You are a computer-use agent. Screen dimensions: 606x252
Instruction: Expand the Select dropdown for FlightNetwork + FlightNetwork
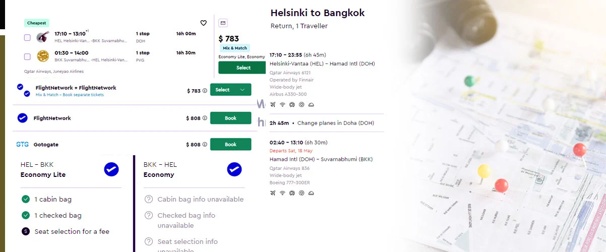coord(243,90)
